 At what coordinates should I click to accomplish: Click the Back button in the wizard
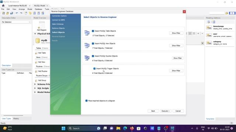pyautogui.click(x=153, y=111)
